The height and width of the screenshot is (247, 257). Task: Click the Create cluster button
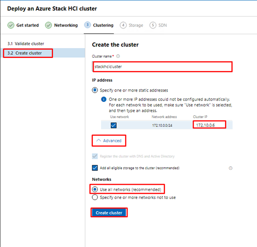click(x=109, y=213)
